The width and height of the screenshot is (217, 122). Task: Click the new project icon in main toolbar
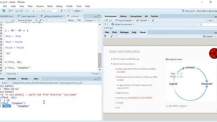(x=4, y=11)
